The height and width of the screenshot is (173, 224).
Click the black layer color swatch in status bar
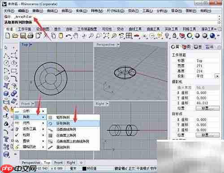click(x=84, y=169)
